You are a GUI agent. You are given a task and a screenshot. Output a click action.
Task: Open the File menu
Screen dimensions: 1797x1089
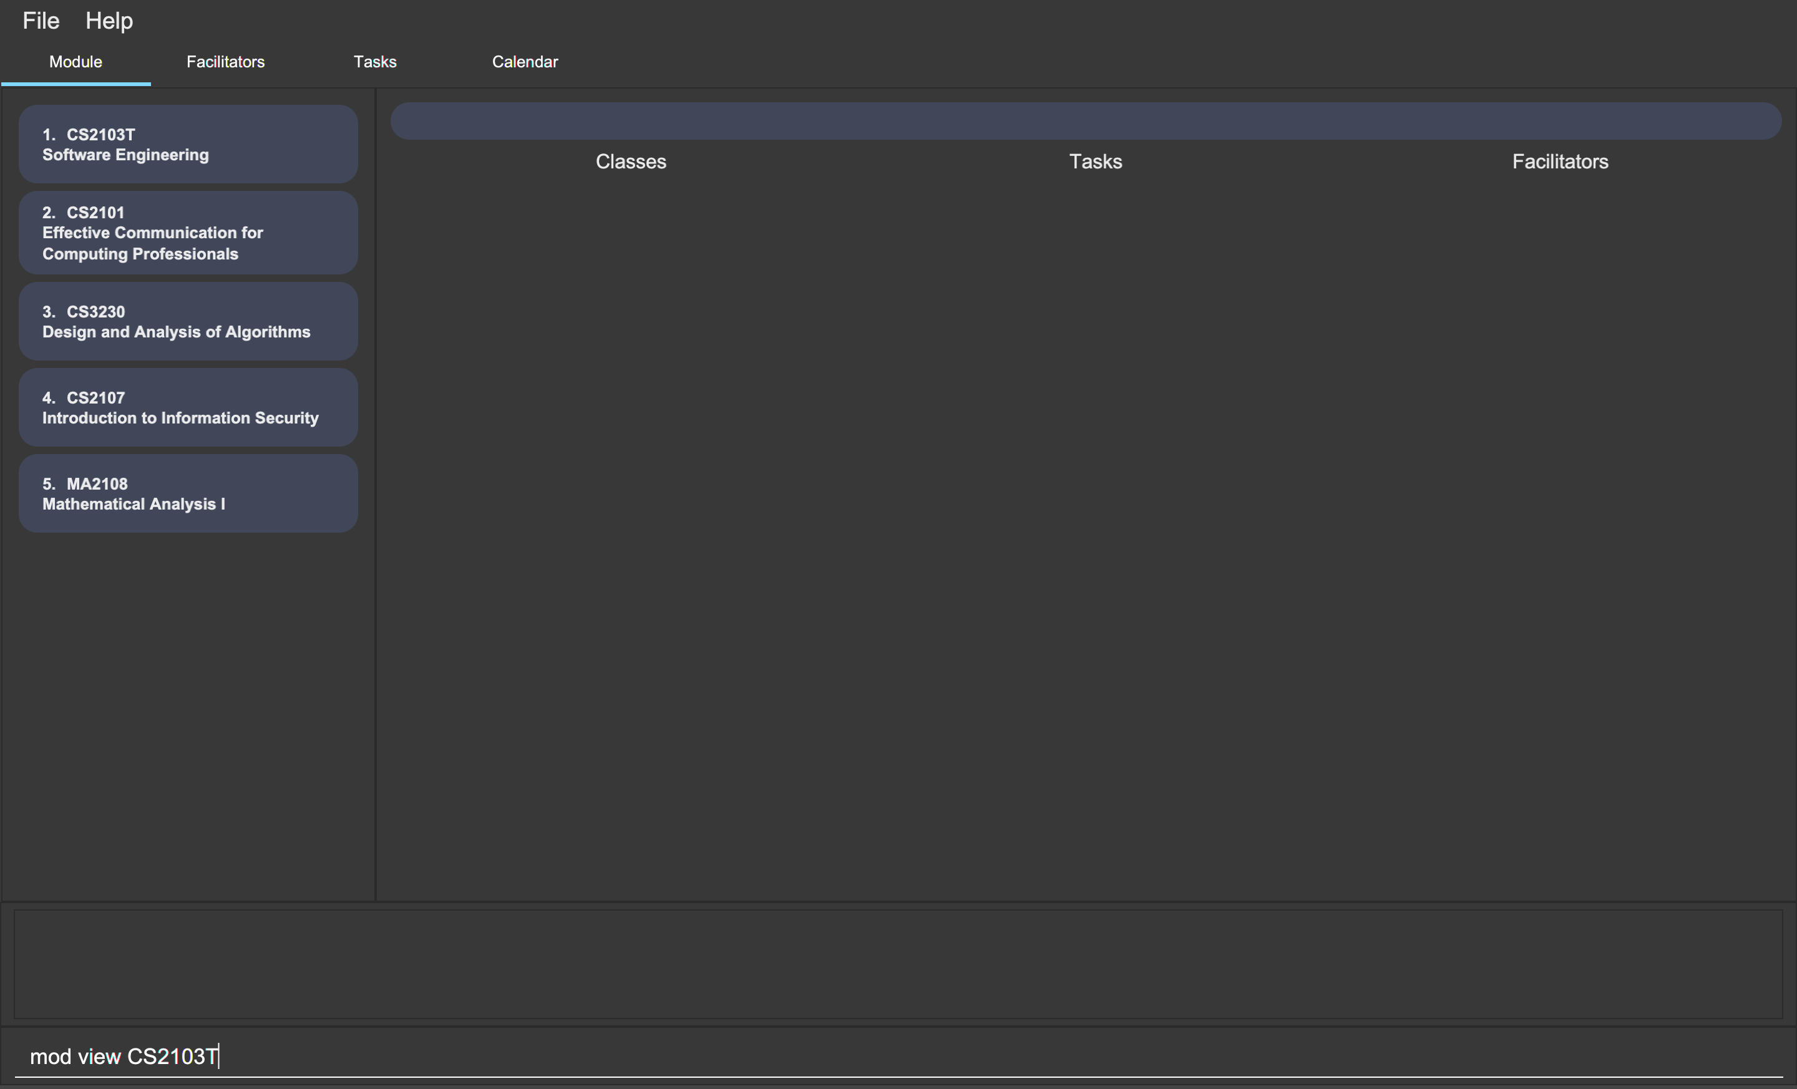click(x=41, y=21)
